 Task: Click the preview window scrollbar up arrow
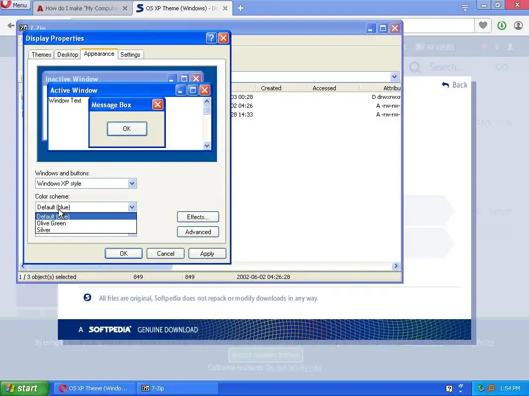coord(207,101)
